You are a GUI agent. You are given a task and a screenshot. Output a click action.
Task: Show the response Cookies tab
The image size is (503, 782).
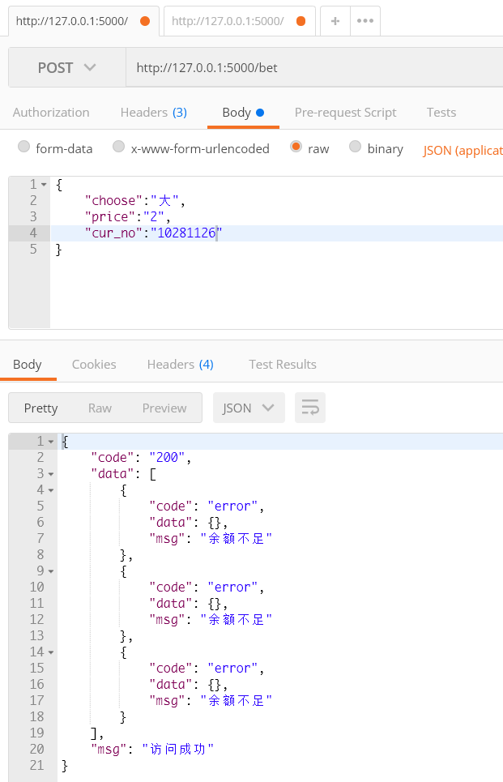tap(94, 365)
